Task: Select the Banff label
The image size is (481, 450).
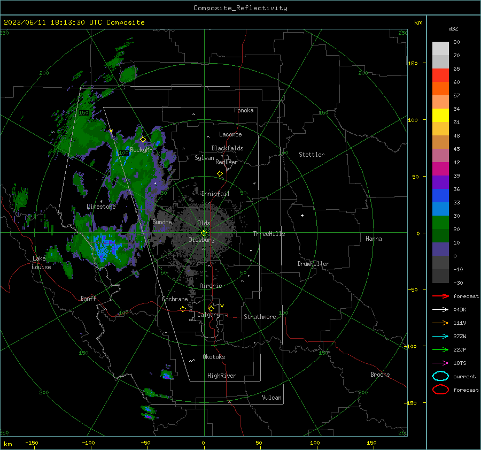Action: coord(88,298)
